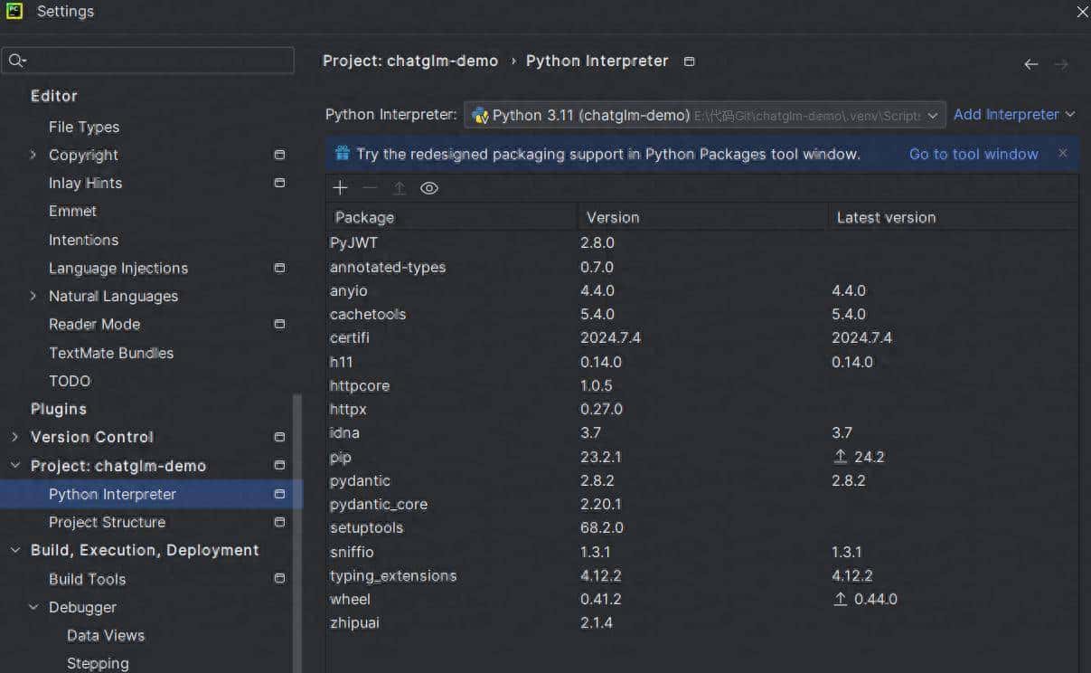The width and height of the screenshot is (1091, 673).
Task: Click the Go to tool window link
Action: pos(973,154)
